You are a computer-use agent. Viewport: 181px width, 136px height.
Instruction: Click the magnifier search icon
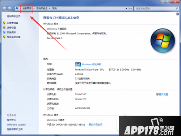click(x=177, y=8)
